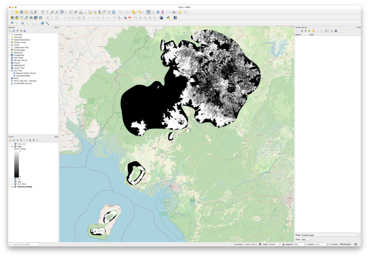Image resolution: width=369 pixels, height=257 pixels.
Task: Click the Magnifier percentage field
Action: [x=299, y=244]
